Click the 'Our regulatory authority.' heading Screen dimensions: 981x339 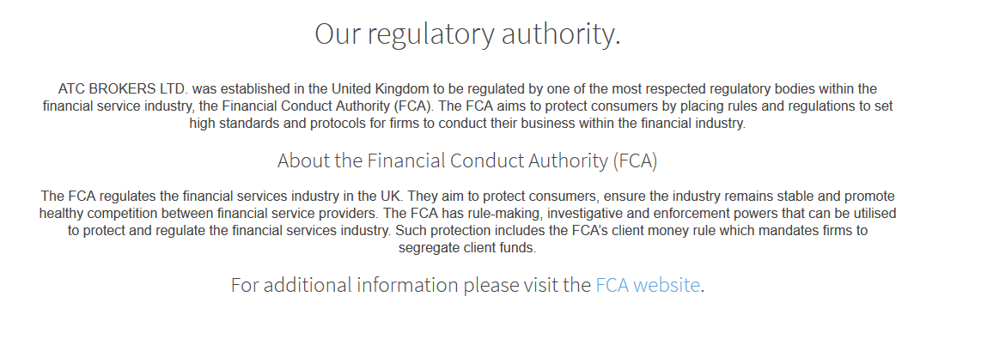coord(467,33)
